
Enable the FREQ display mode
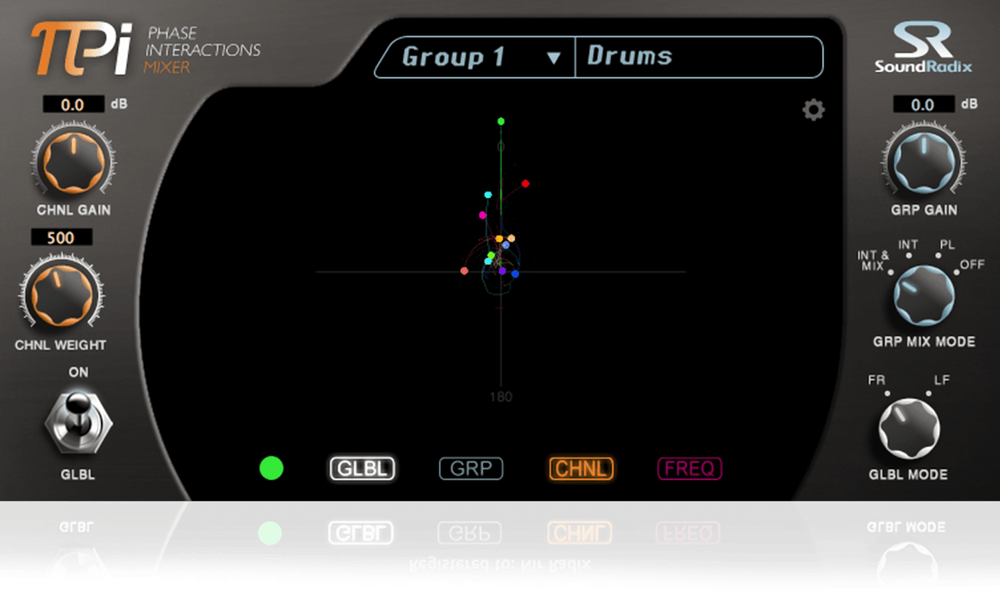pos(689,468)
